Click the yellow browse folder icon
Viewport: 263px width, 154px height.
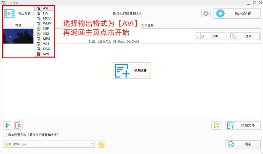[x=101, y=144]
